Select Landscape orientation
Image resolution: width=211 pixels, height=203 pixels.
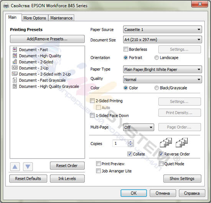click(x=157, y=58)
